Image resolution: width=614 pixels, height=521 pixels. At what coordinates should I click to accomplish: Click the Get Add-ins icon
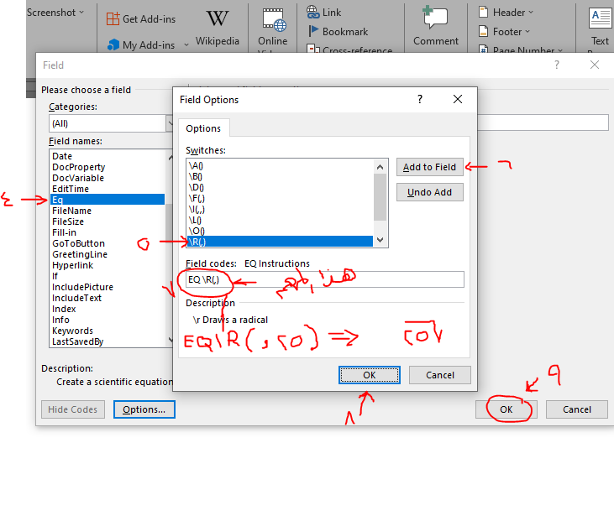(x=113, y=18)
